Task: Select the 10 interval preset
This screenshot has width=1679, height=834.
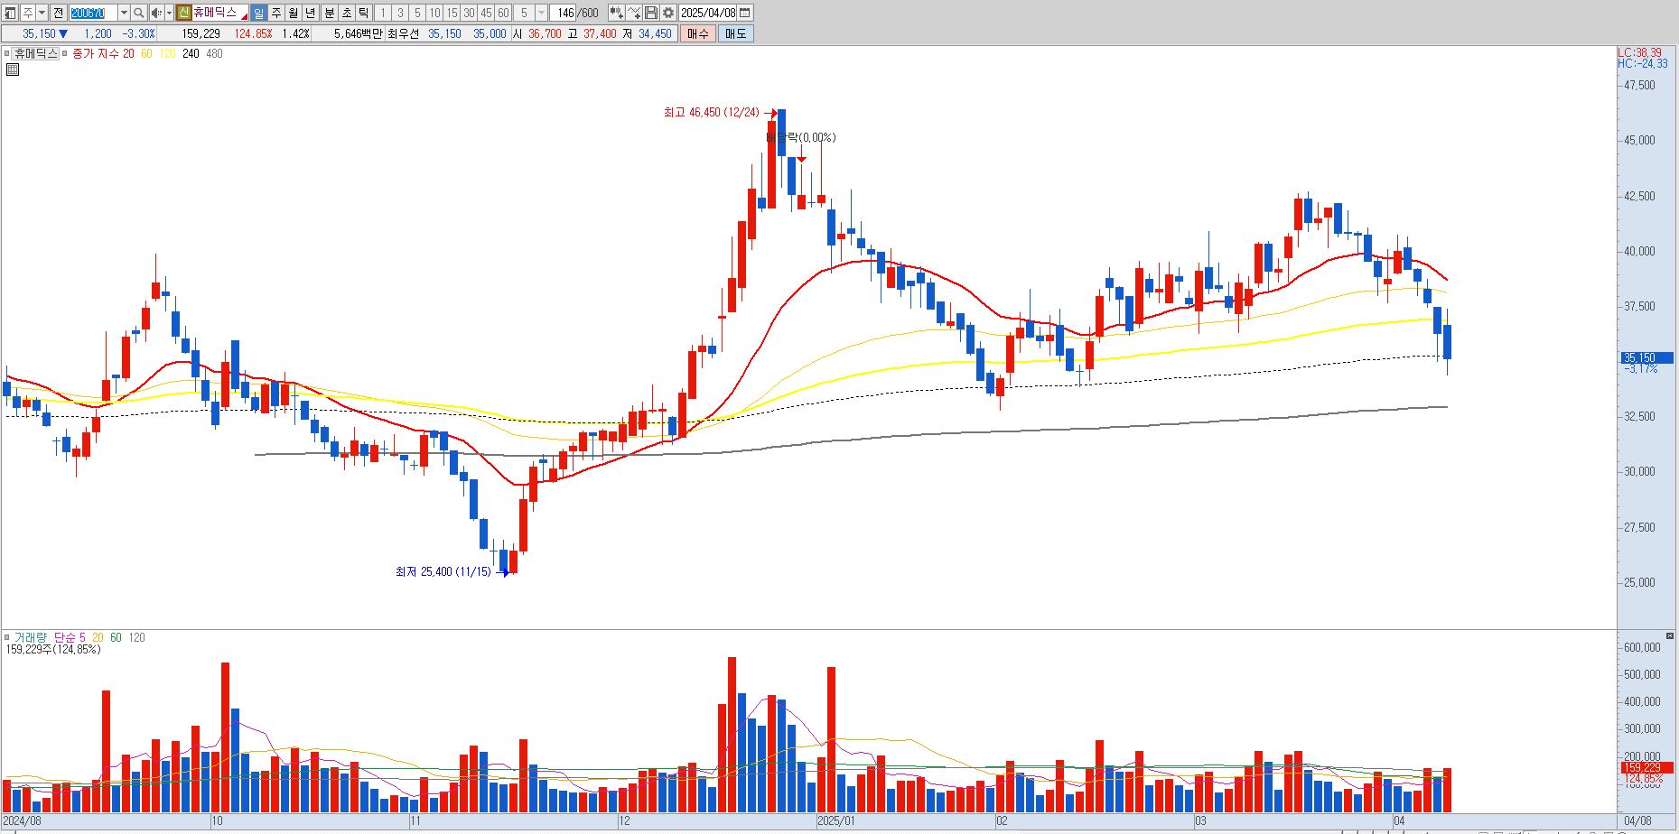Action: pyautogui.click(x=434, y=13)
